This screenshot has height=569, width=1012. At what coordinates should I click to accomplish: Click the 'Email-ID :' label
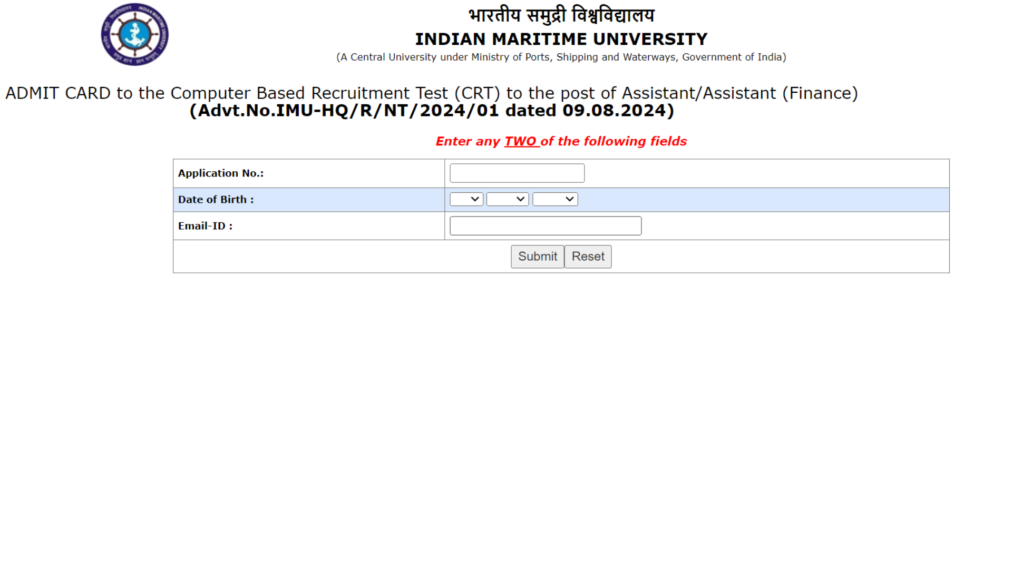coord(206,226)
